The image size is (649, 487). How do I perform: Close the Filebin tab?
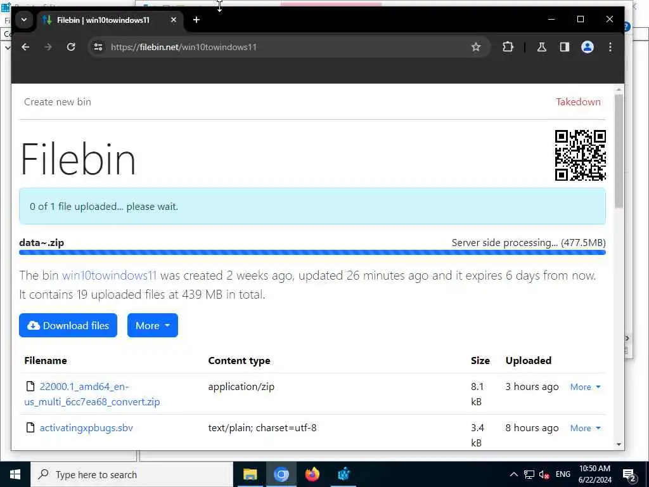pyautogui.click(x=174, y=20)
